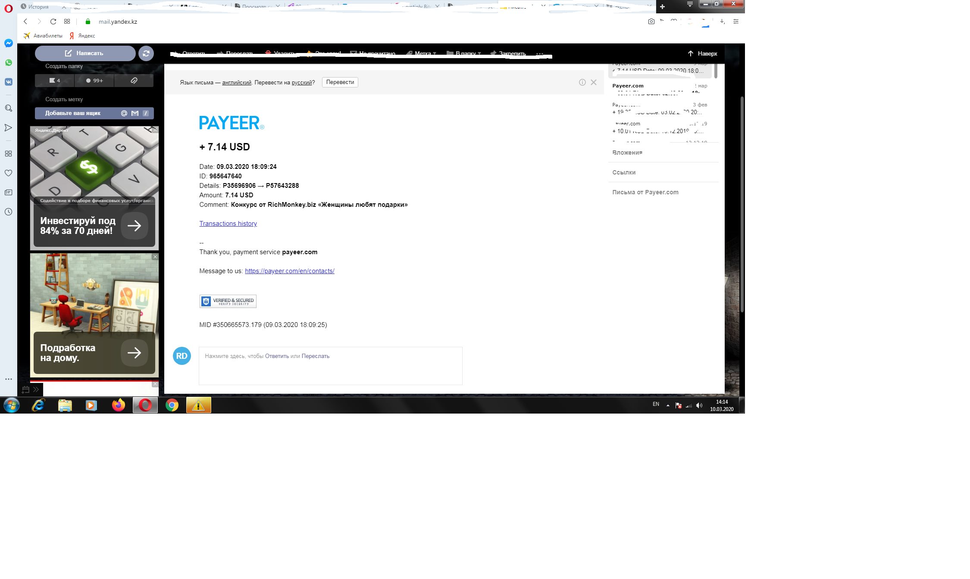This screenshot has width=970, height=579.
Task: Open history clock in Opera sidebar
Action: click(x=9, y=212)
